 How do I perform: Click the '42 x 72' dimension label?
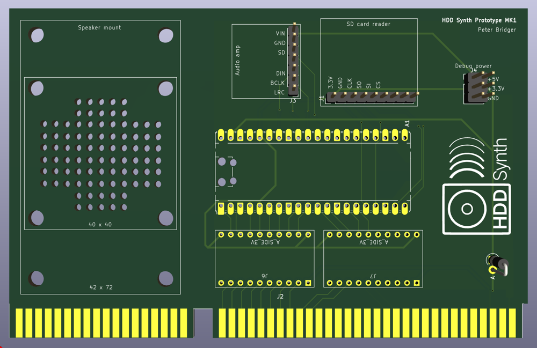tap(101, 287)
